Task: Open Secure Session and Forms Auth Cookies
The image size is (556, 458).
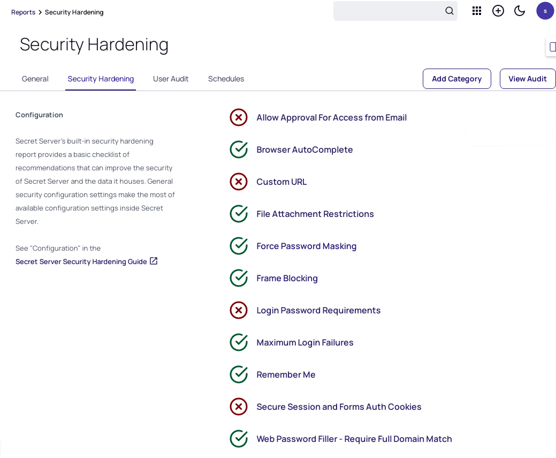Action: (x=339, y=407)
